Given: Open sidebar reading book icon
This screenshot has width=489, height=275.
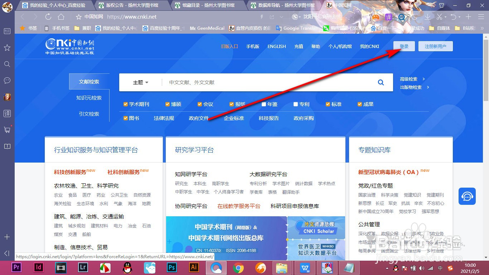Looking at the screenshot, I should 7,146.
